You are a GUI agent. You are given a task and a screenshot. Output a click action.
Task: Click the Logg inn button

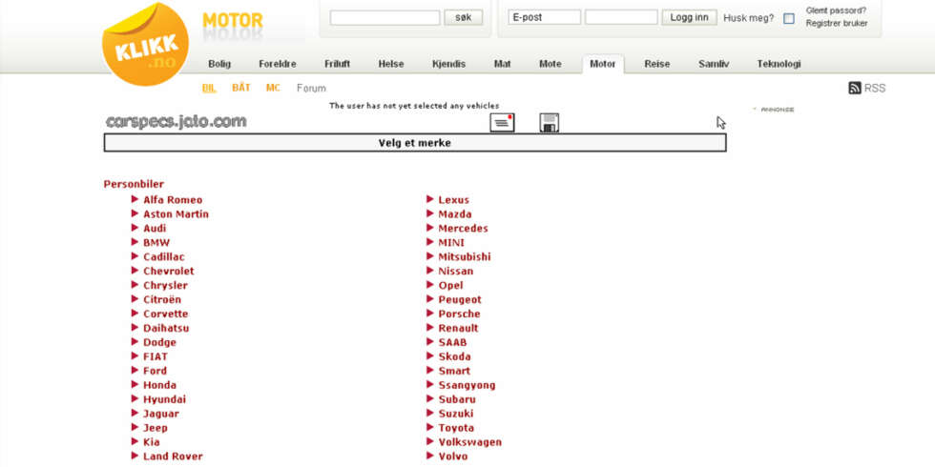coord(689,17)
